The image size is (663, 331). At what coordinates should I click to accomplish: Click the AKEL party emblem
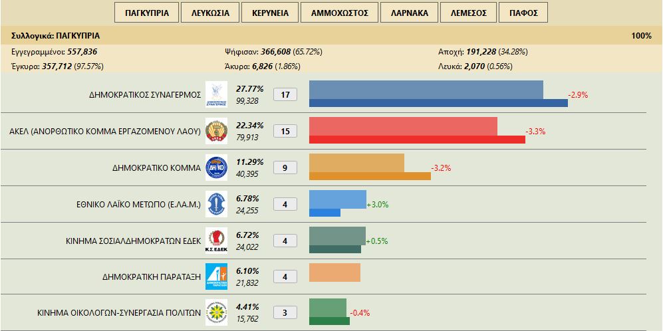(x=216, y=131)
